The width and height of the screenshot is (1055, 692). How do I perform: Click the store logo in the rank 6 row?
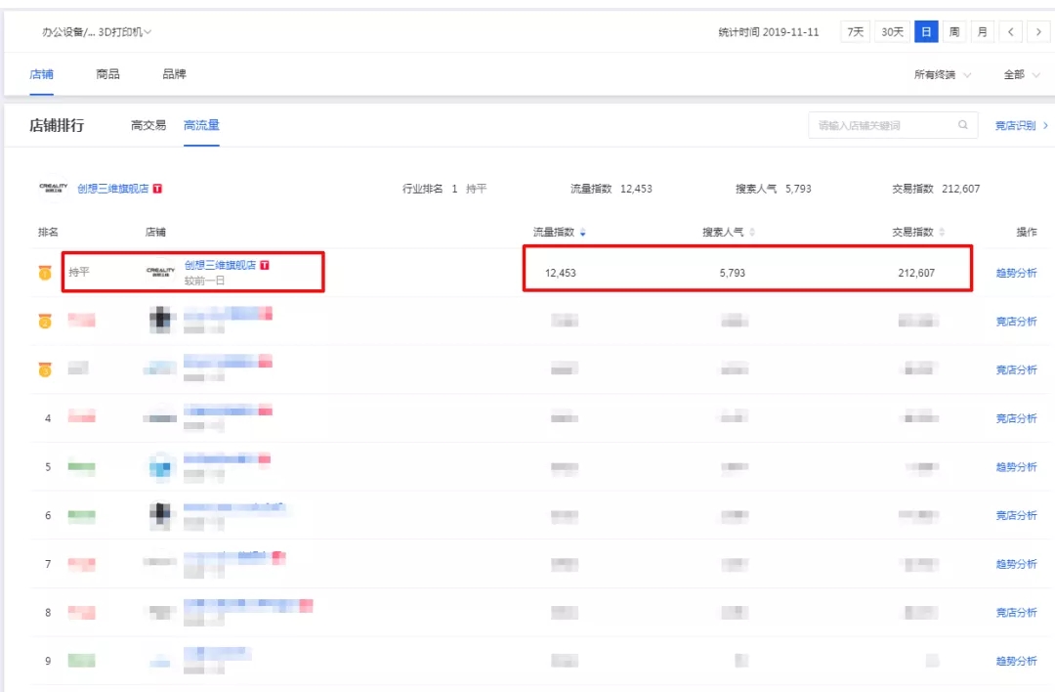[x=160, y=514]
